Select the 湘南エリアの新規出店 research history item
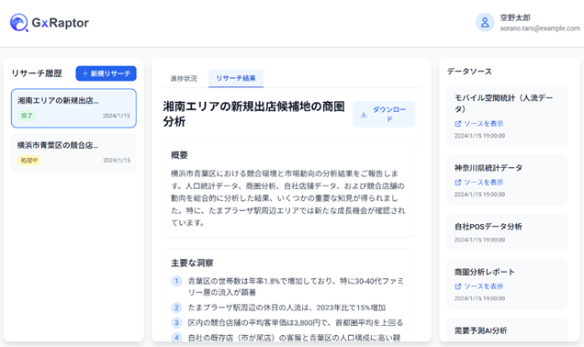The height and width of the screenshot is (347, 584). pyautogui.click(x=73, y=108)
